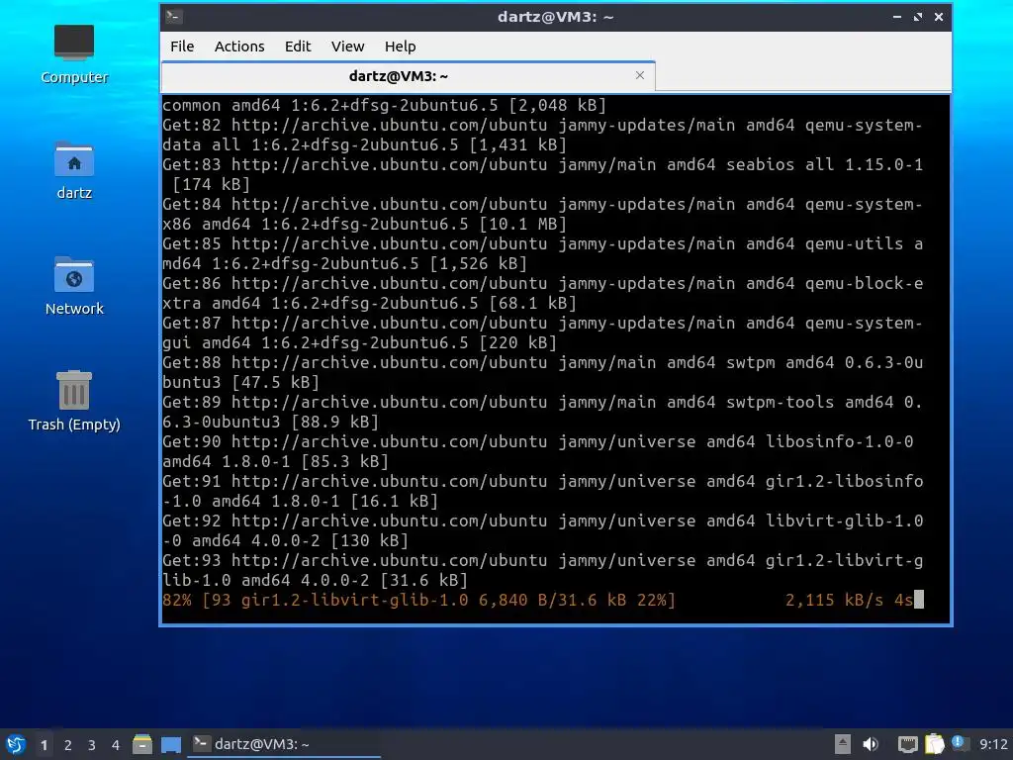Open the File menu
Viewport: 1013px width, 760px height.
(x=182, y=47)
